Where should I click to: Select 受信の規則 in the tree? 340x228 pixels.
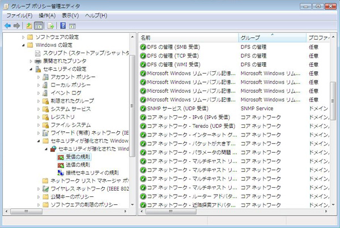coord(78,157)
